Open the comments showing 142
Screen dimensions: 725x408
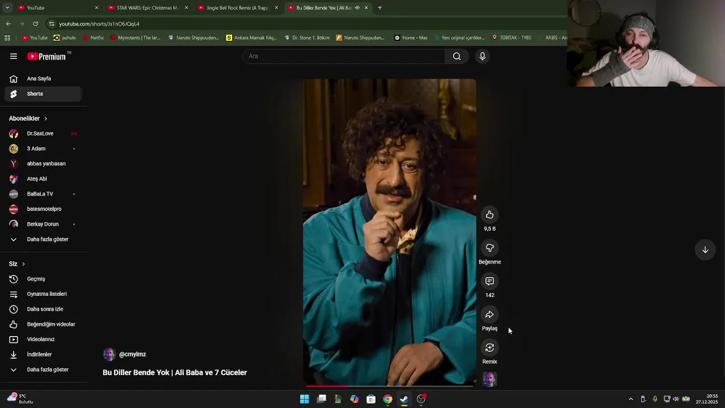[489, 281]
